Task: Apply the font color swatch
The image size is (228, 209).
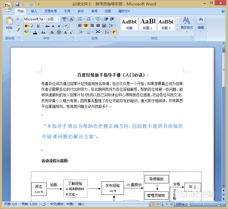Action: 35,32
